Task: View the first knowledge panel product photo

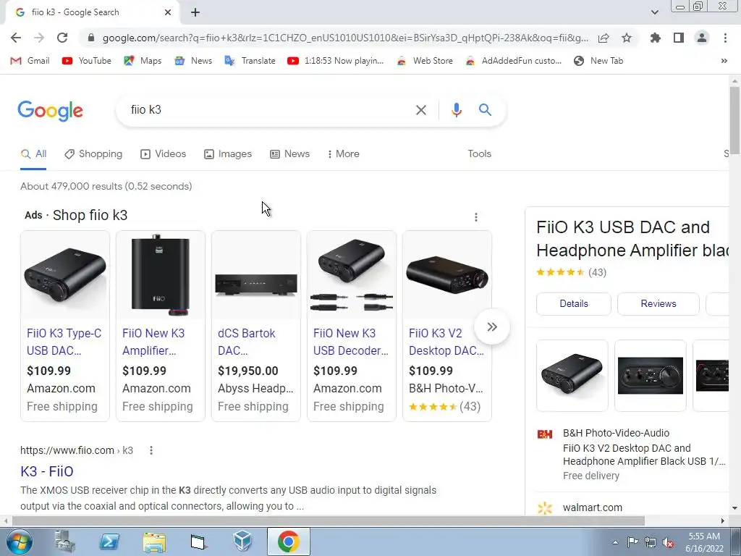Action: click(x=572, y=376)
